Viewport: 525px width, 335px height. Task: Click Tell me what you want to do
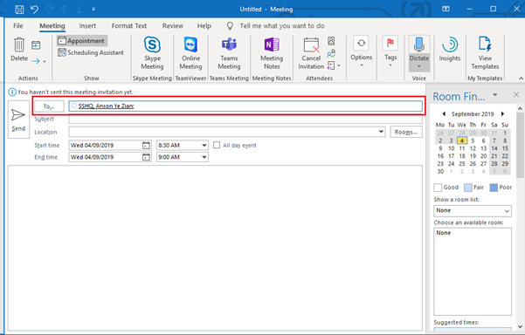click(282, 26)
